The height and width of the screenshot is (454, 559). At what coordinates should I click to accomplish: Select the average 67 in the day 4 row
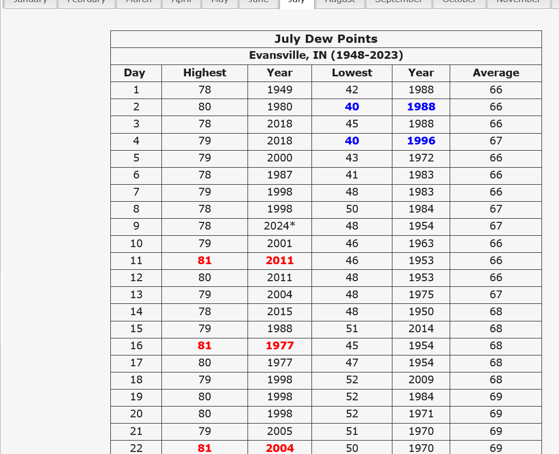tap(496, 141)
